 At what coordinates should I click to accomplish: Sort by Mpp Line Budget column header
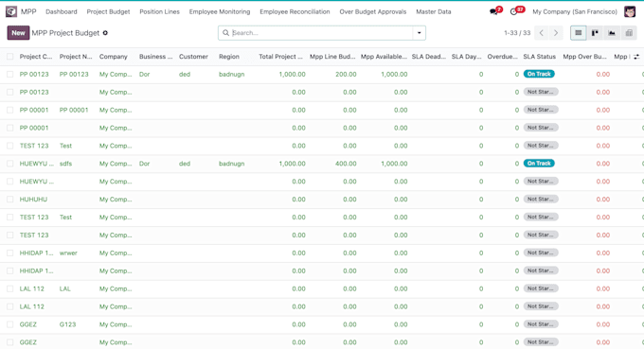click(332, 57)
